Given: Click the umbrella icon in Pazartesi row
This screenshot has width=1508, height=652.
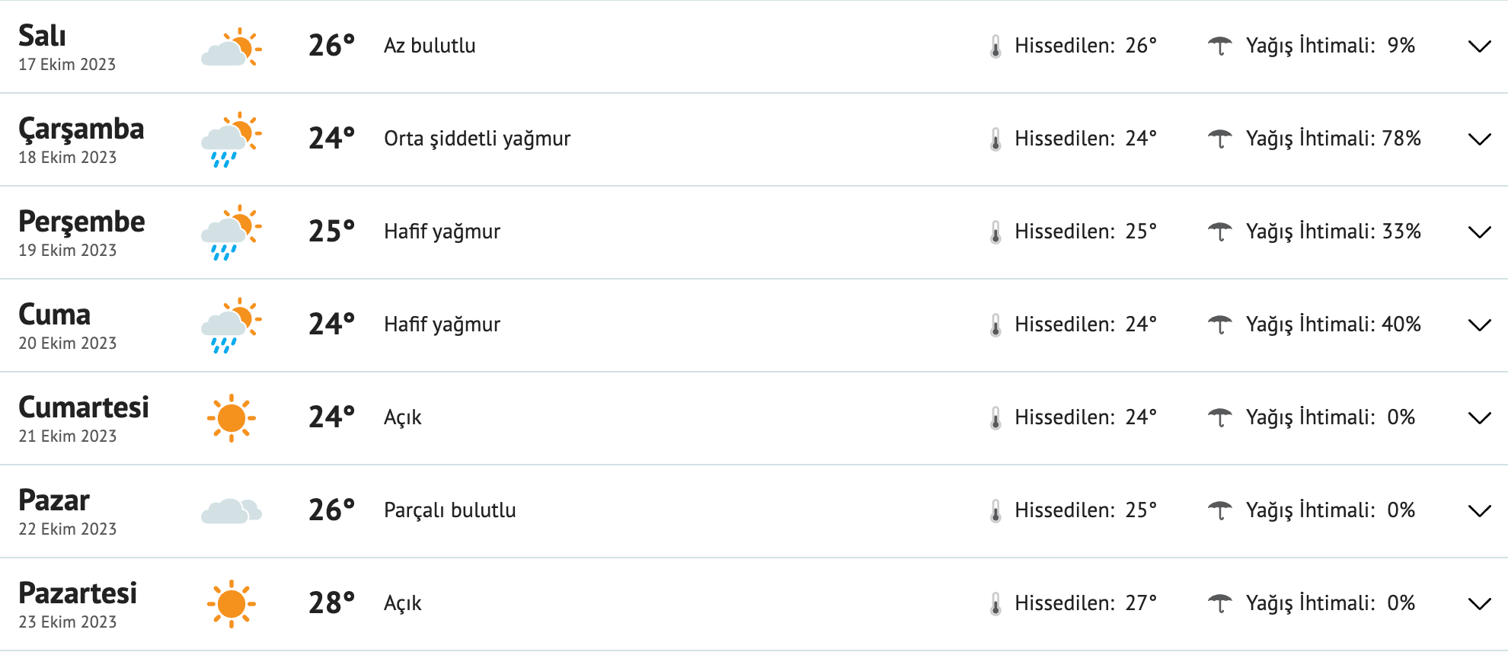Looking at the screenshot, I should (x=1220, y=604).
